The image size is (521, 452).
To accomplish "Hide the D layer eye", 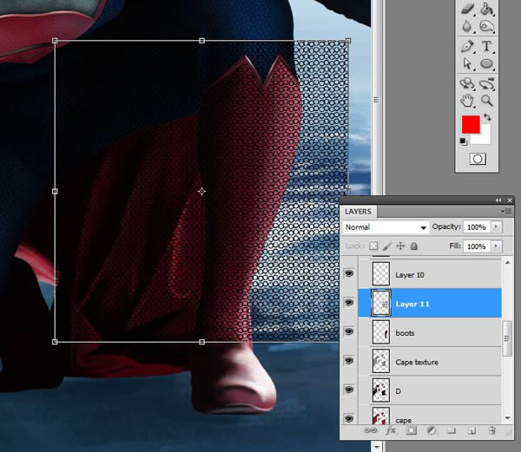I will [348, 390].
